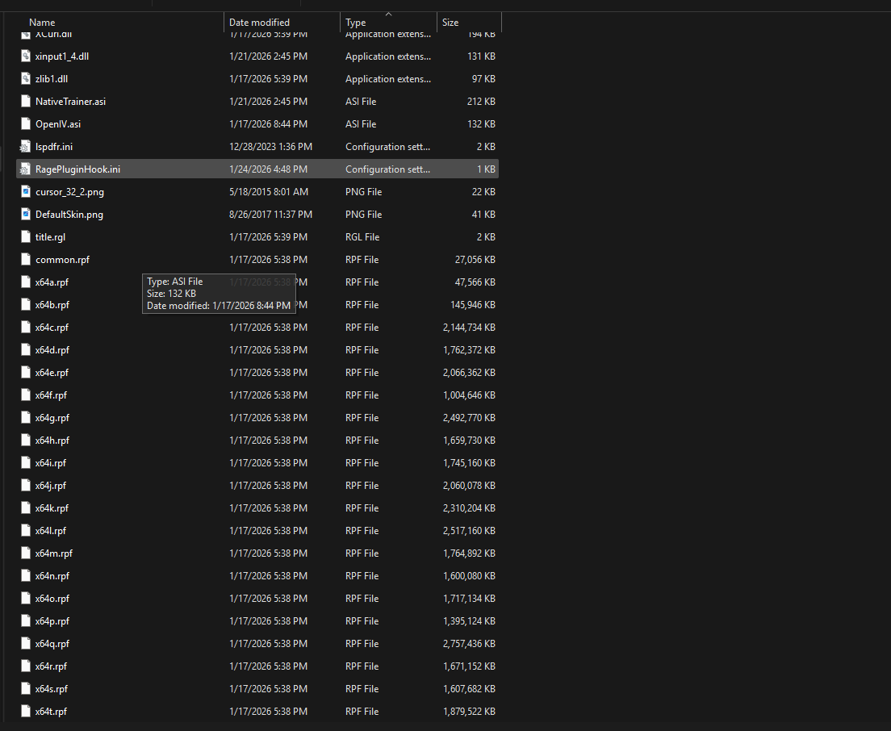Click the OpenIV.asi file icon

point(26,123)
